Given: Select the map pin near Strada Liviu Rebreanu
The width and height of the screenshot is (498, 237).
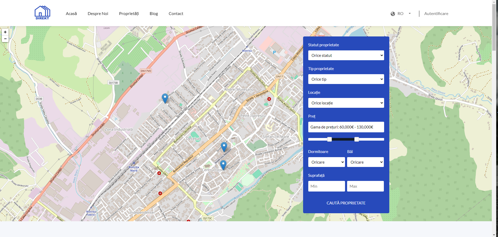Looking at the screenshot, I should 224,147.
